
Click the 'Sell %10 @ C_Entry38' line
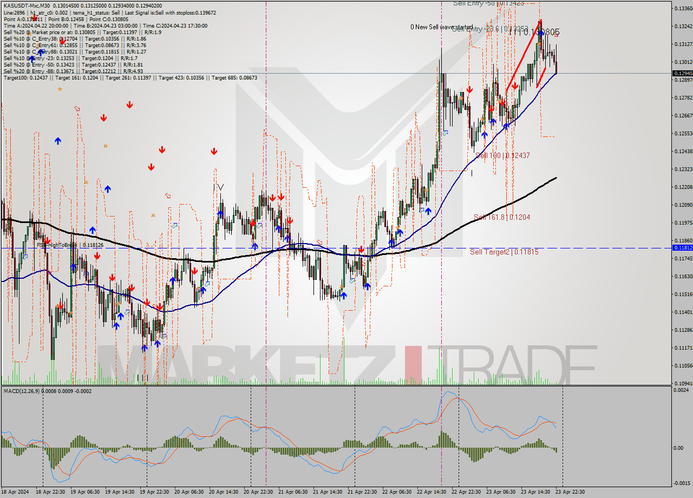coord(75,38)
